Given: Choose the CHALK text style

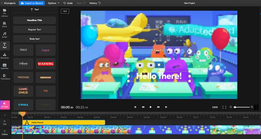Looking at the screenshot, I should click(23, 50).
